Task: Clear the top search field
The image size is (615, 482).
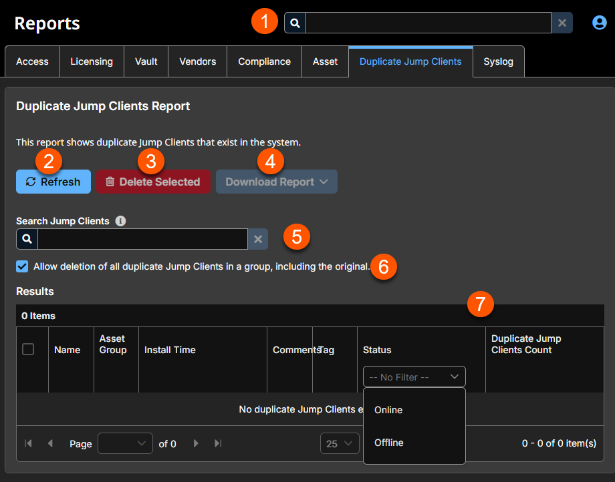Action: (x=562, y=23)
